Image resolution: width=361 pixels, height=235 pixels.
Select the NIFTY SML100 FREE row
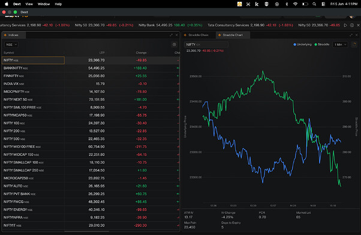(91, 107)
